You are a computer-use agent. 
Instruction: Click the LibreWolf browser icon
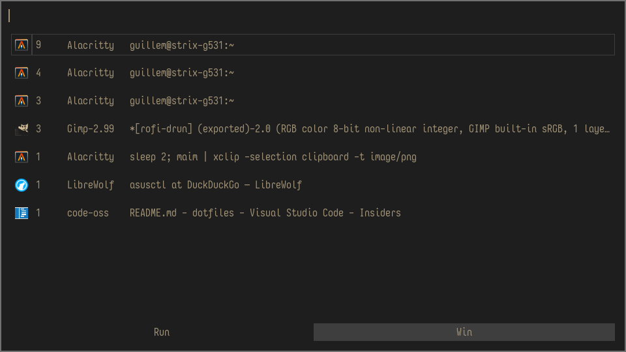(x=22, y=184)
